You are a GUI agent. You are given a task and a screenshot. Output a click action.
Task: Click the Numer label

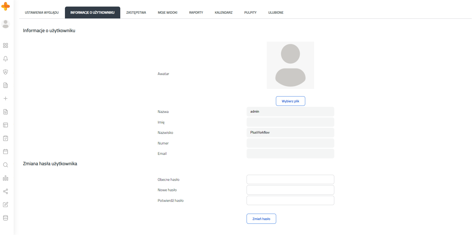163,143
